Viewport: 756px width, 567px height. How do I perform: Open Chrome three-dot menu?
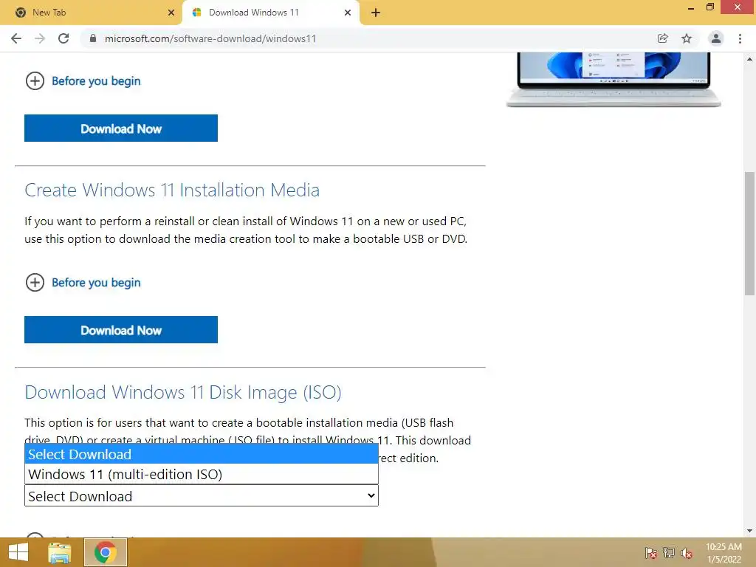tap(740, 38)
